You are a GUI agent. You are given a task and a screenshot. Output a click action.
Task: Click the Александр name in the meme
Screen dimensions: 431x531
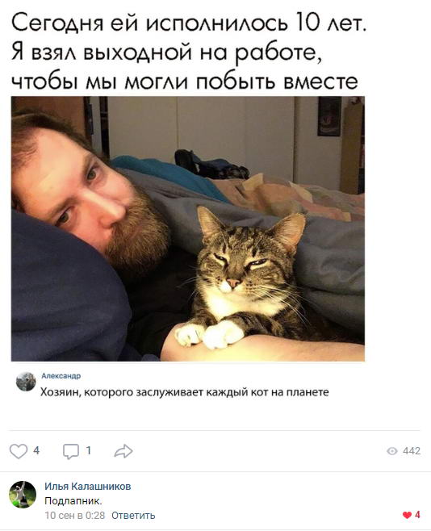(x=61, y=375)
